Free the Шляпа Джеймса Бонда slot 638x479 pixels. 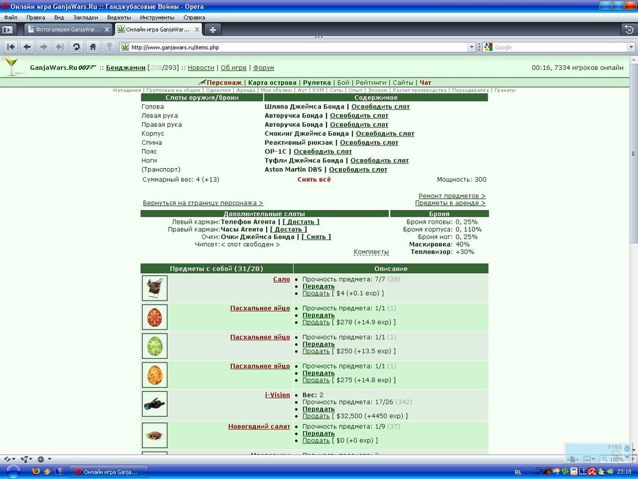tap(381, 106)
